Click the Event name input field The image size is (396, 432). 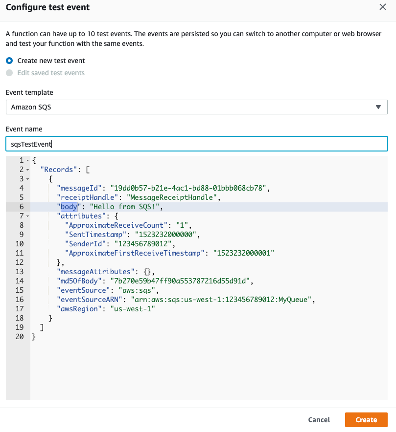pyautogui.click(x=196, y=144)
